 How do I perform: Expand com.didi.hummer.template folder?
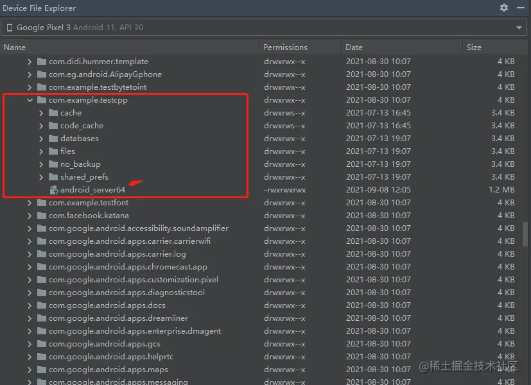pyautogui.click(x=30, y=61)
